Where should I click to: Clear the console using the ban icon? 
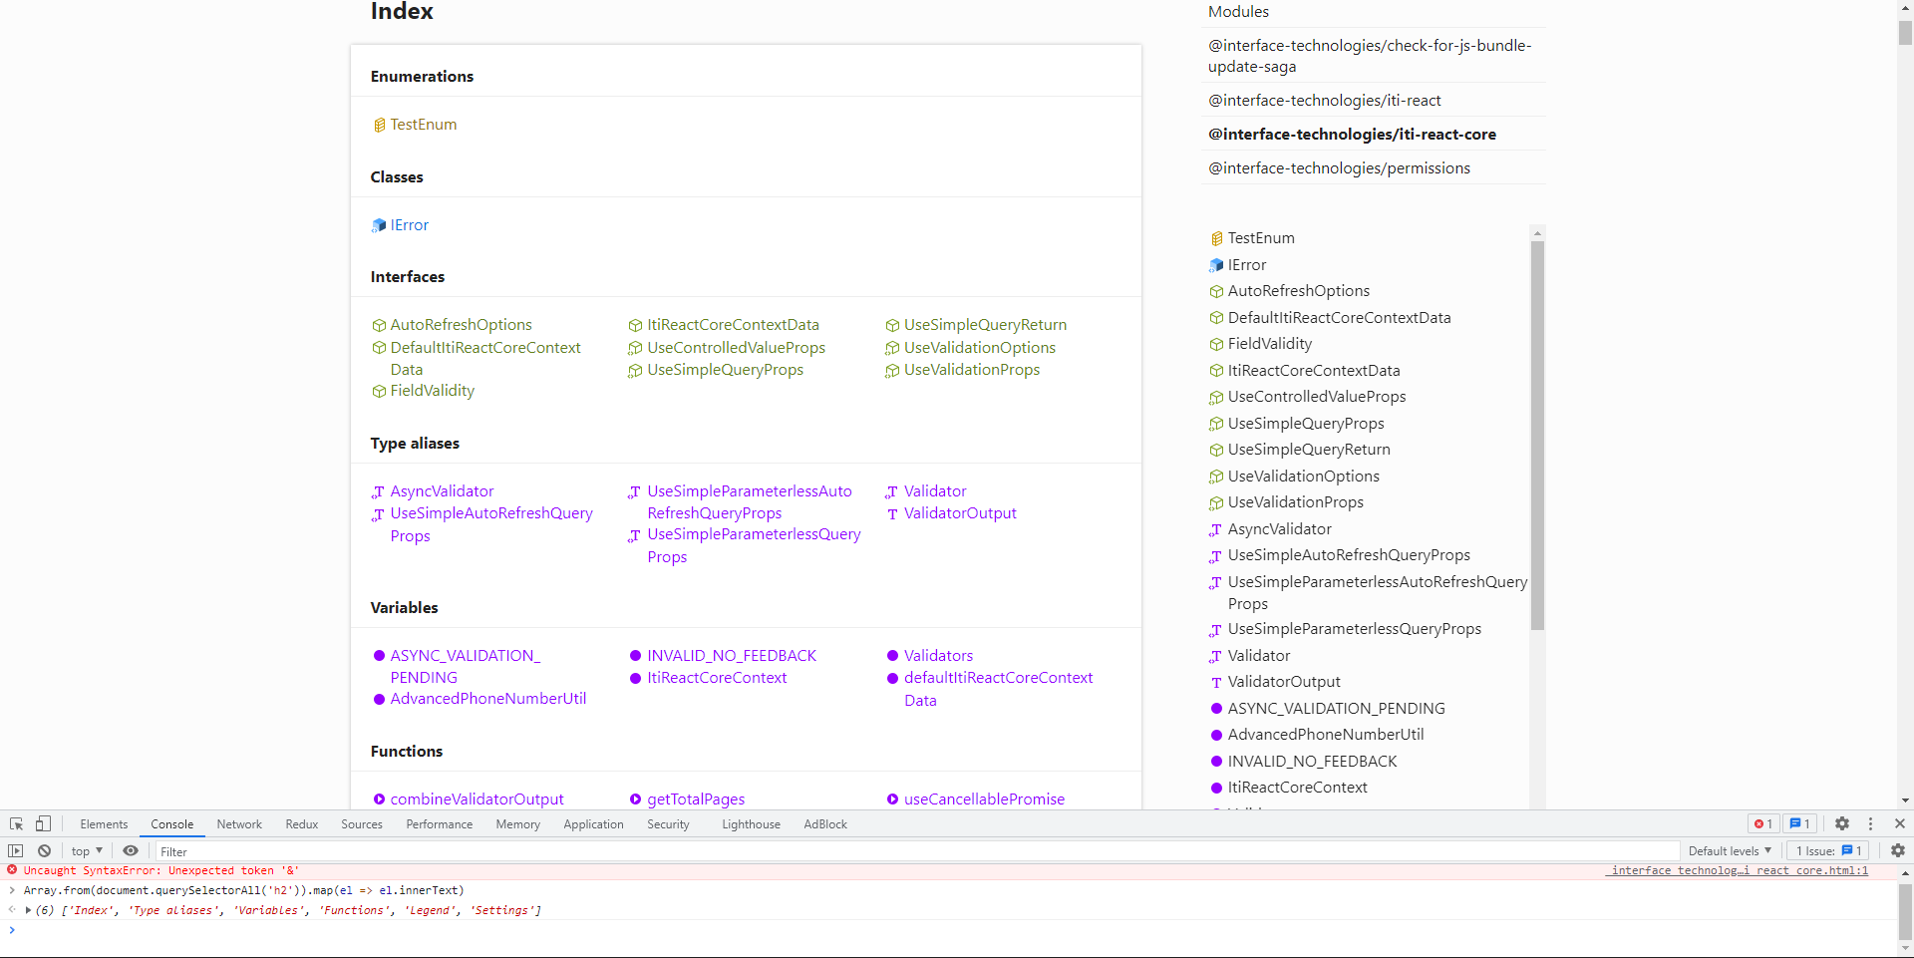(44, 850)
